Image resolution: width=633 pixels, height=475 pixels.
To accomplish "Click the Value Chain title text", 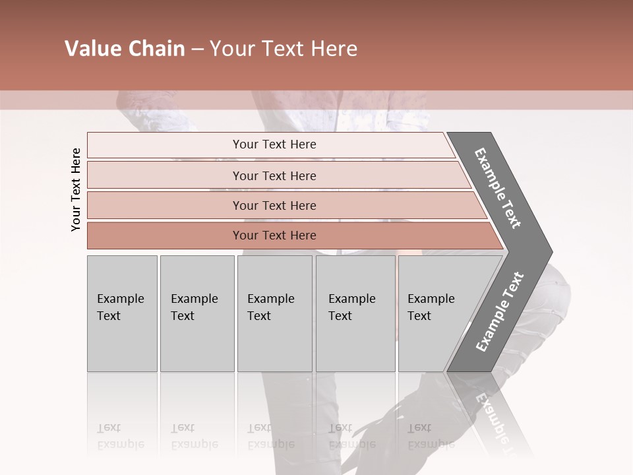I will click(125, 49).
